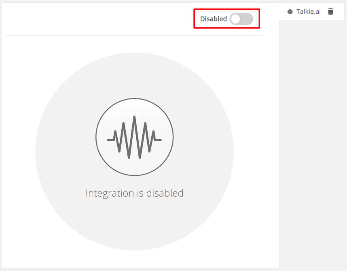Click the gray track of the toggle switch
The height and width of the screenshot is (271, 347).
[247, 19]
